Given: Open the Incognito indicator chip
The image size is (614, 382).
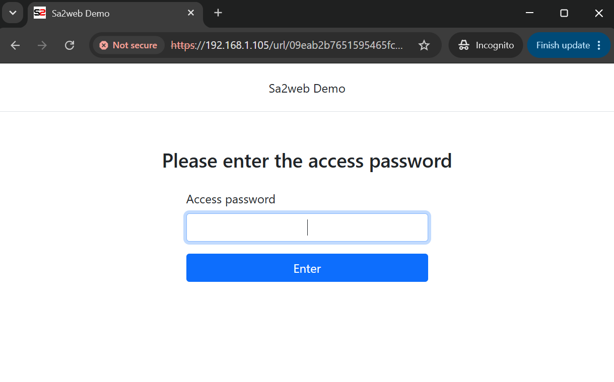Looking at the screenshot, I should tap(486, 45).
